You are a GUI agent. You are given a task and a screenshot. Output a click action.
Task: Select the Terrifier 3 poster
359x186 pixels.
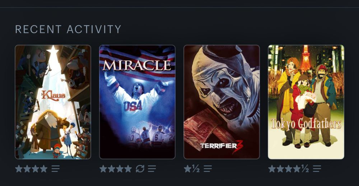point(222,102)
